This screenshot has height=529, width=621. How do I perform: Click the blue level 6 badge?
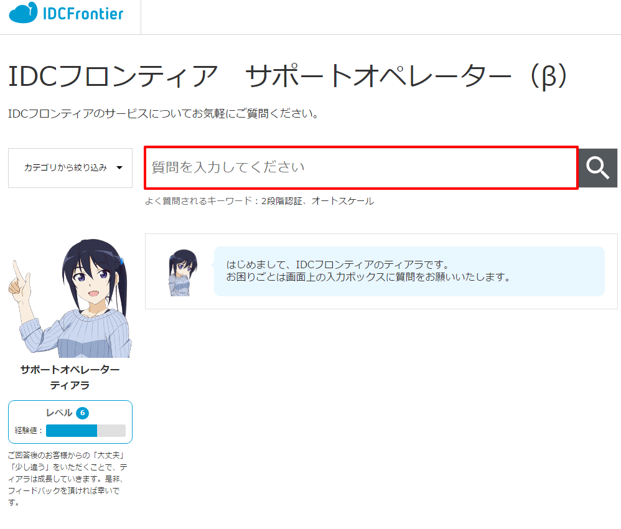point(82,413)
